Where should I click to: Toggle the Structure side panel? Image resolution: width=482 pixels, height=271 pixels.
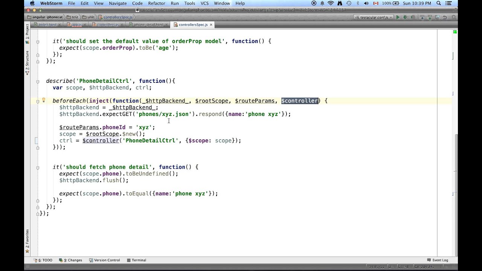click(x=27, y=62)
